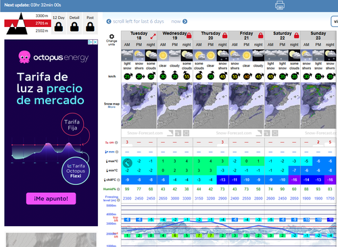Open the Detail forecast tab
This screenshot has height=247, width=338.
[x=74, y=24]
